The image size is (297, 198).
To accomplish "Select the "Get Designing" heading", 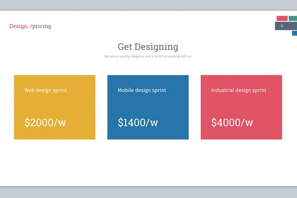I will (x=148, y=47).
